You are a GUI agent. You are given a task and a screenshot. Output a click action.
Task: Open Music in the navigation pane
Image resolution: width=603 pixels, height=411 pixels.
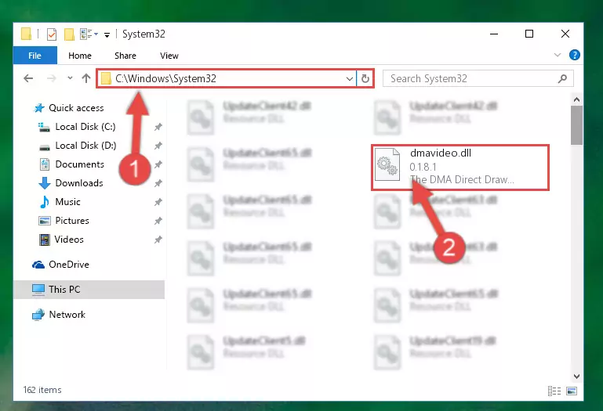tap(67, 202)
